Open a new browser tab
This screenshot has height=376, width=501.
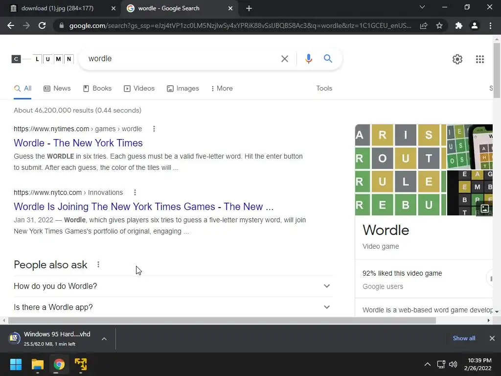coord(249,8)
